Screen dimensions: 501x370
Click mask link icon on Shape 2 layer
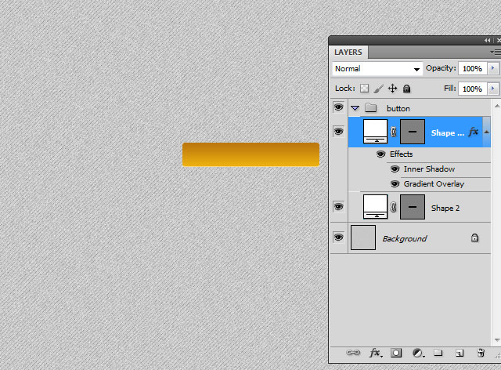click(394, 207)
